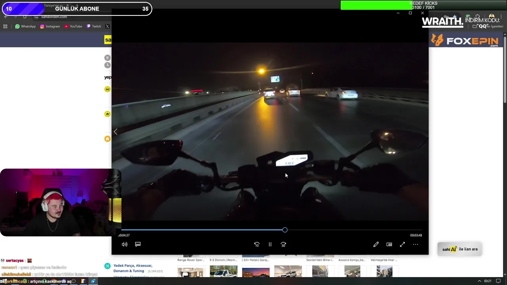Open Yedek Parça, Aksesuar category link
The width and height of the screenshot is (507, 285).
[133, 268]
